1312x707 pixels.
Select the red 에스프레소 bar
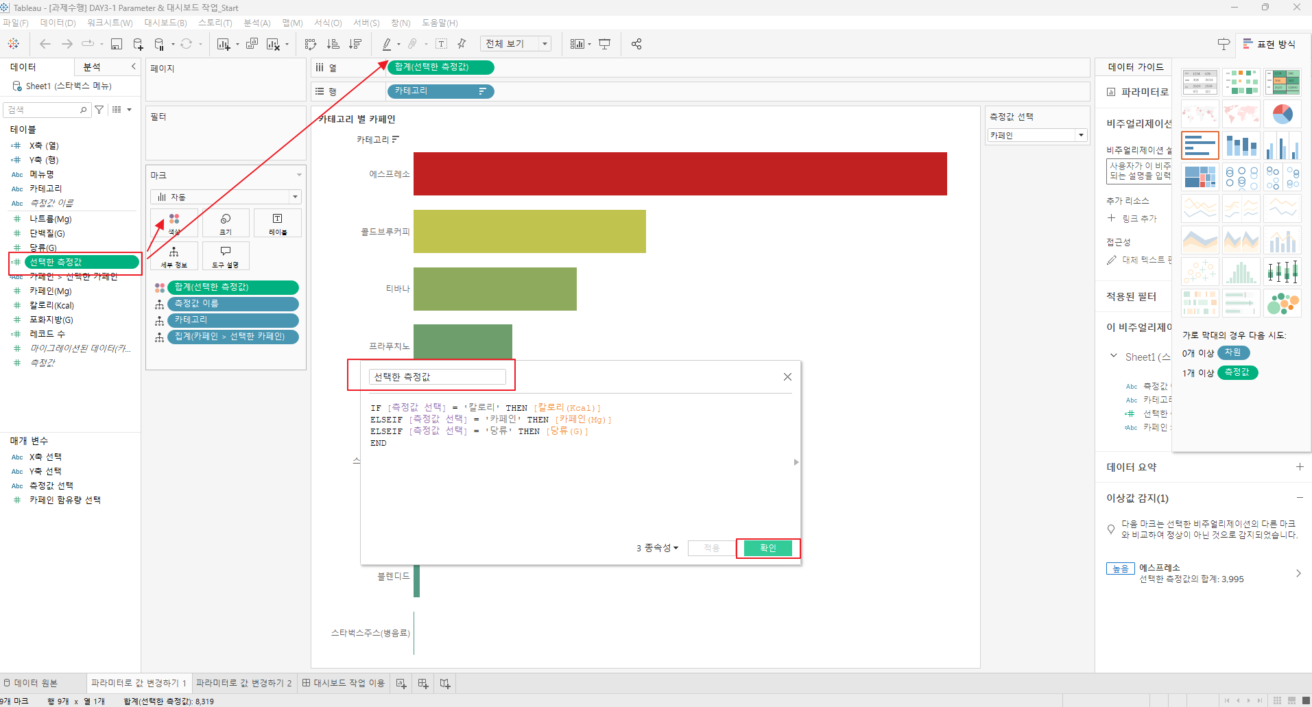point(680,174)
